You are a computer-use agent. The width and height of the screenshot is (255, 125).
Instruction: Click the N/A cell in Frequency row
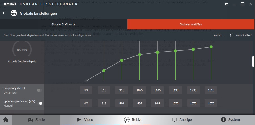point(86,90)
